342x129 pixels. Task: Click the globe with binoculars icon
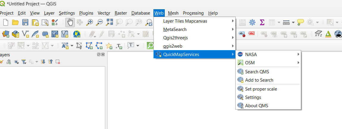[338, 34]
